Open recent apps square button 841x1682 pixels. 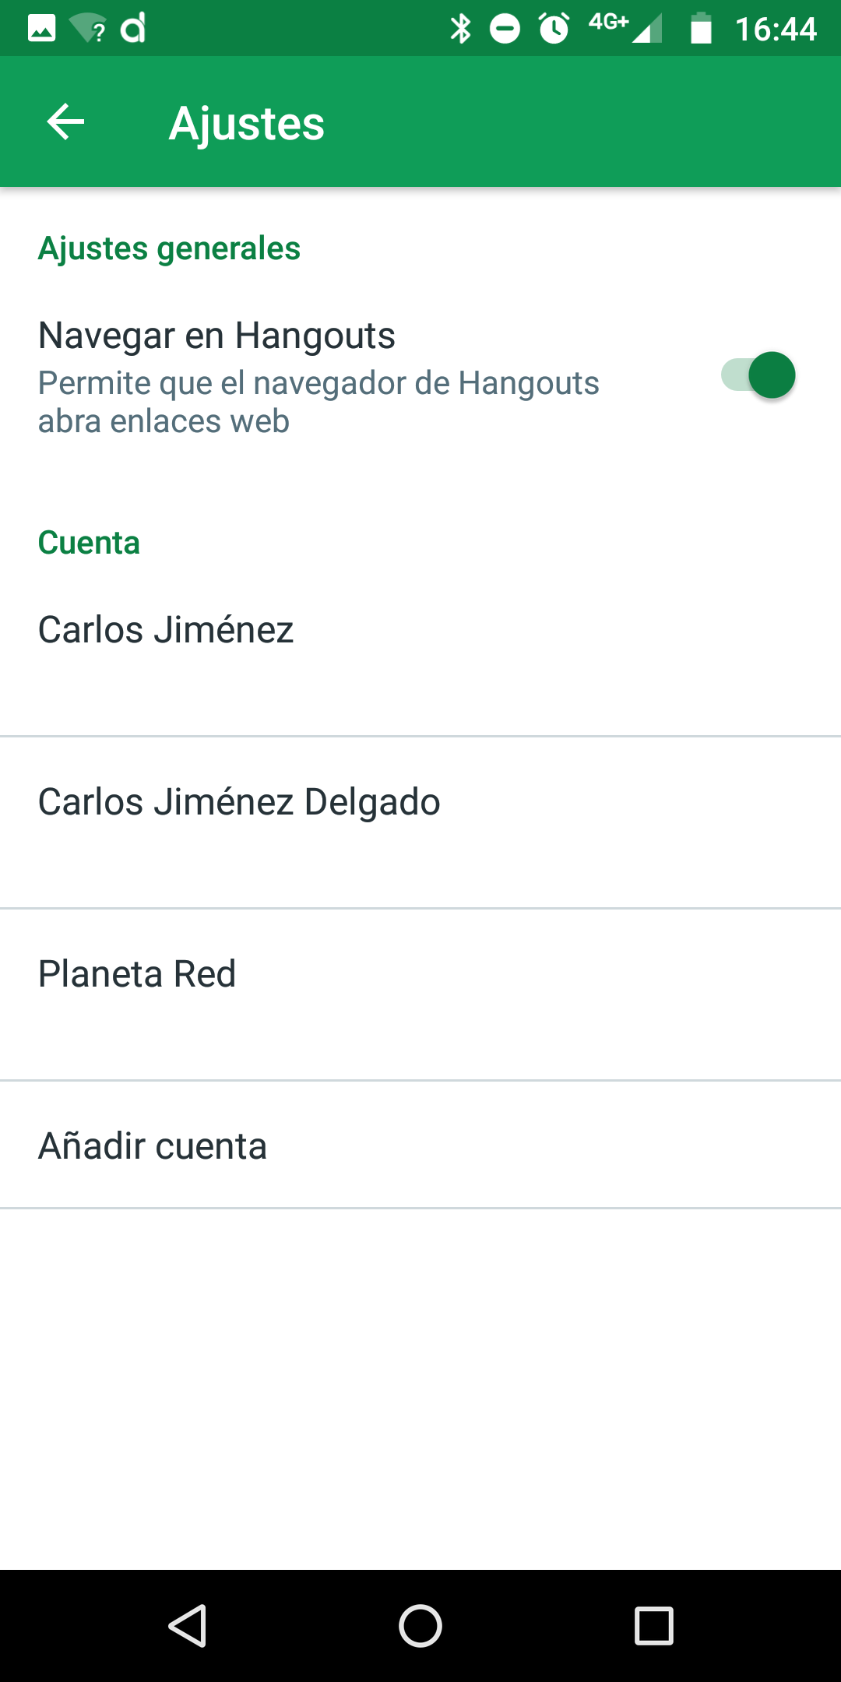pyautogui.click(x=653, y=1626)
